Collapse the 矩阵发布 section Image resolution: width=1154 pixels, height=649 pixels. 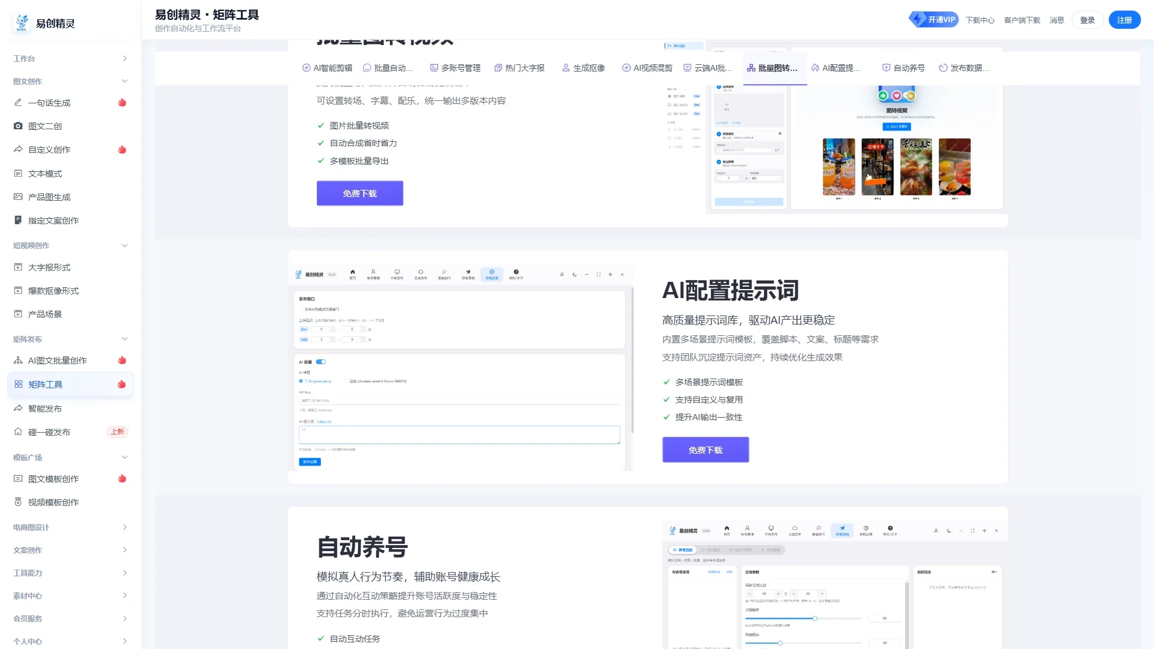(70, 340)
